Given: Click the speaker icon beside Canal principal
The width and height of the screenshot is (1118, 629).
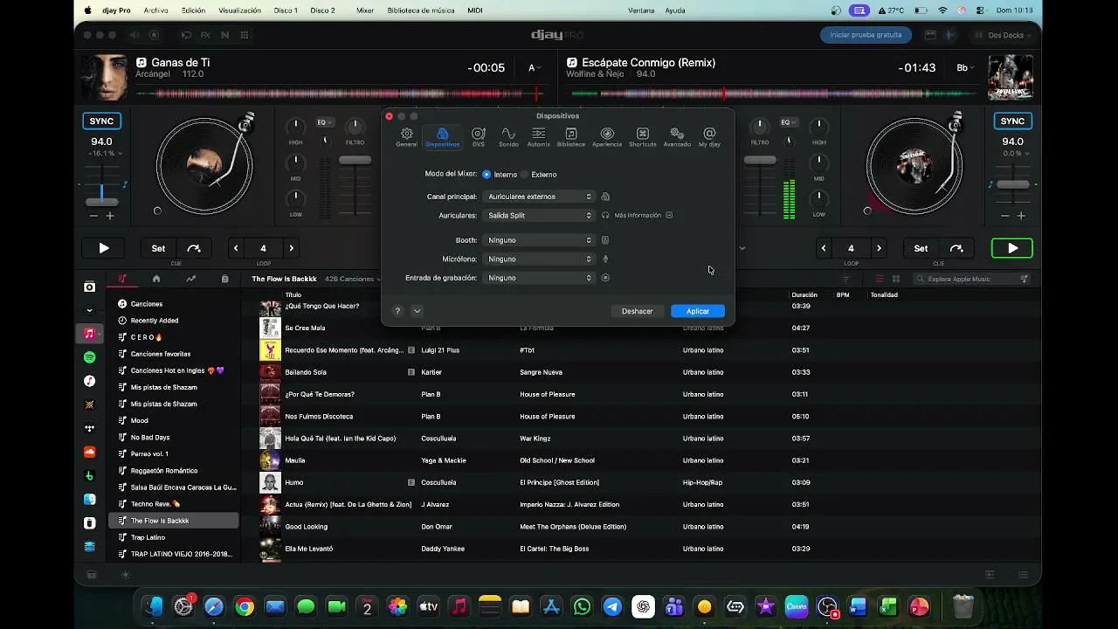Looking at the screenshot, I should coord(605,197).
